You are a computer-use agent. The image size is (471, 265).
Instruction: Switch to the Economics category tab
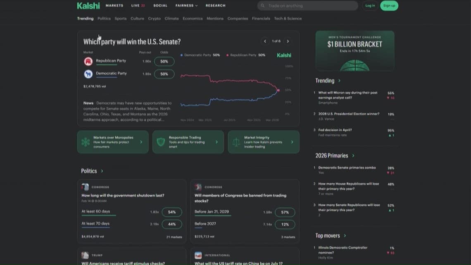(x=193, y=18)
